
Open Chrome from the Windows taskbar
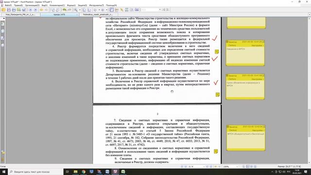[x=84, y=172]
